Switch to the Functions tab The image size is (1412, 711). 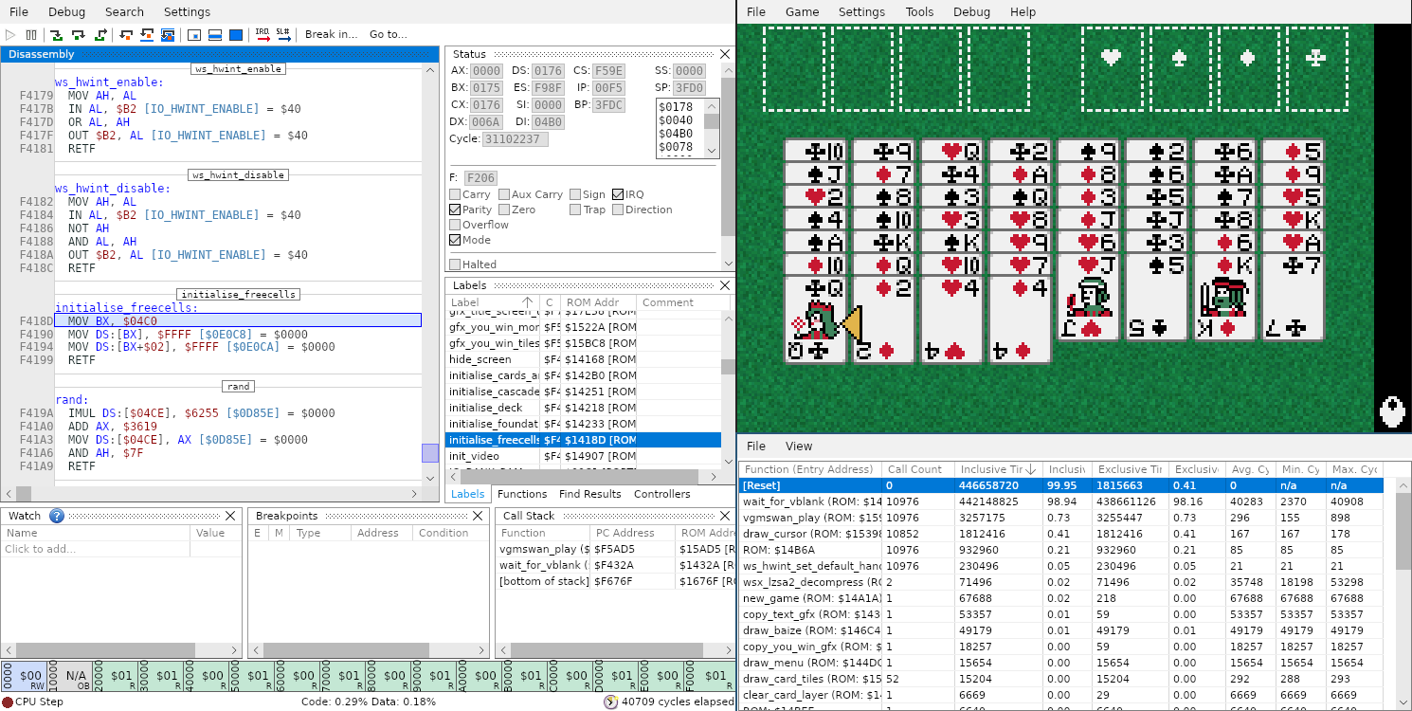pyautogui.click(x=522, y=494)
